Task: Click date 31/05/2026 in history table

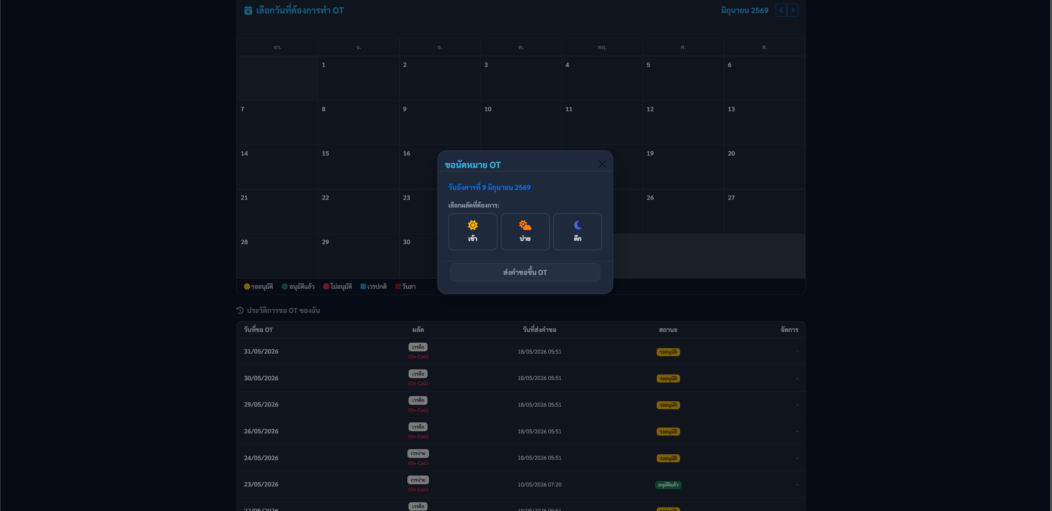Action: (x=261, y=351)
